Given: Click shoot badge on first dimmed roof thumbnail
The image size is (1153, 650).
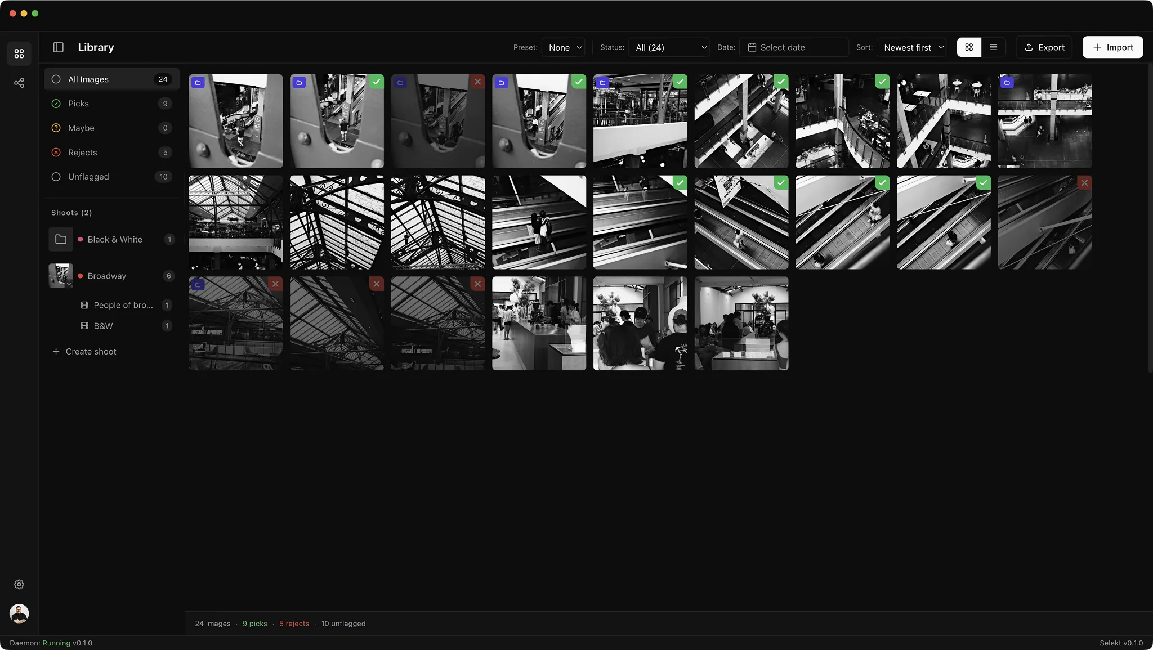Looking at the screenshot, I should [198, 285].
